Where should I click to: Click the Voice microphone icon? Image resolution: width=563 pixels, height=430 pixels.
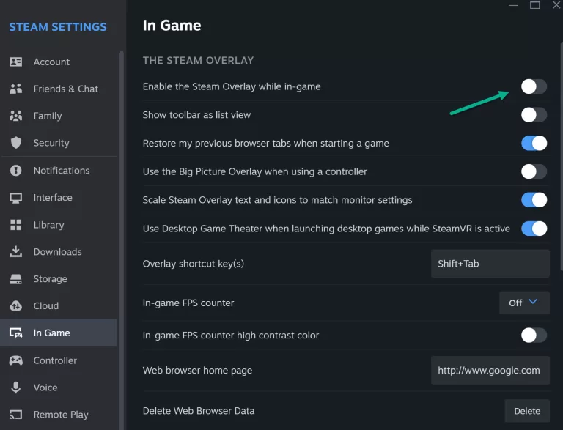[x=16, y=388]
